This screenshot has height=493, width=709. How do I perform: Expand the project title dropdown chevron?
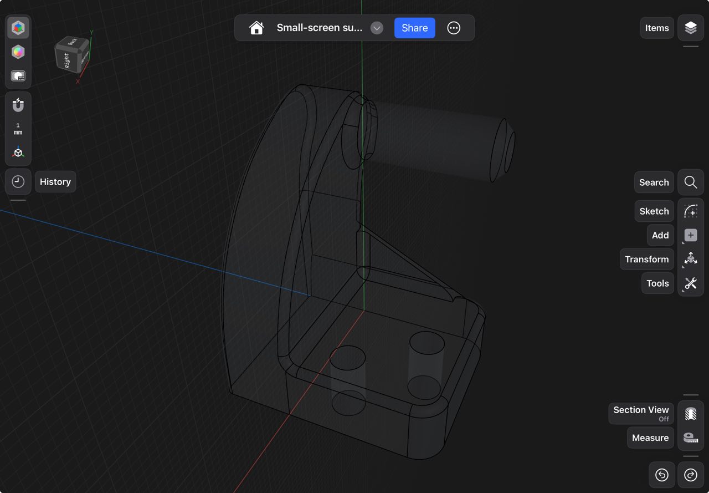coord(377,28)
